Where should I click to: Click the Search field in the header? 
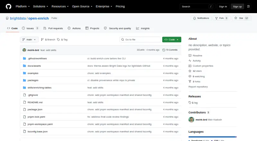point(197,6)
